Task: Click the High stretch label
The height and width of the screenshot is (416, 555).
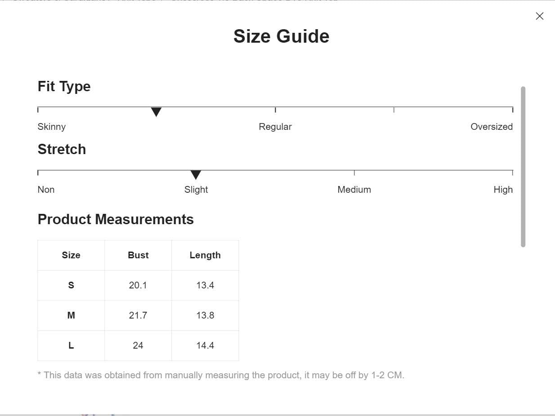Action: coord(503,190)
